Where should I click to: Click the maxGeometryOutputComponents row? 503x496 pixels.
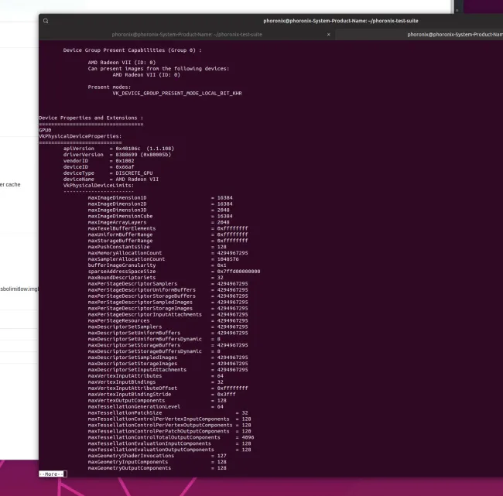coord(157,468)
